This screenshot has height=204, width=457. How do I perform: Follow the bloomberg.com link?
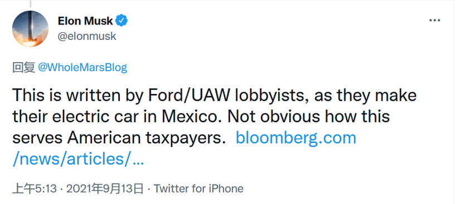click(296, 138)
